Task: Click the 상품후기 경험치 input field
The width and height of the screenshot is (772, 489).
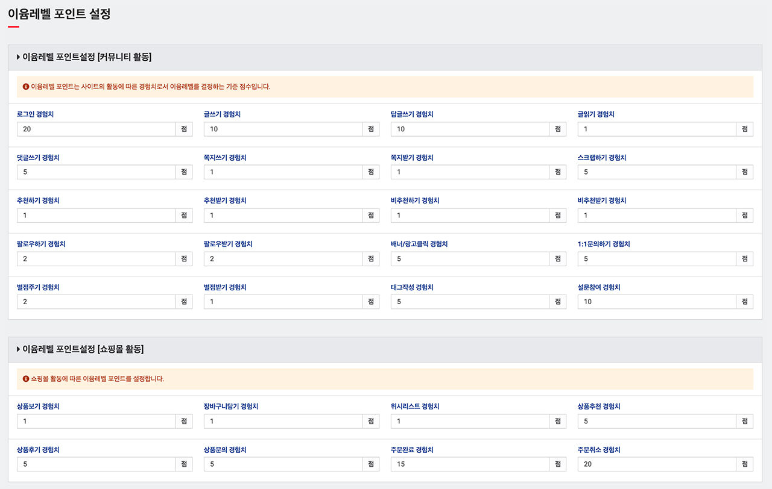Action: pyautogui.click(x=96, y=464)
